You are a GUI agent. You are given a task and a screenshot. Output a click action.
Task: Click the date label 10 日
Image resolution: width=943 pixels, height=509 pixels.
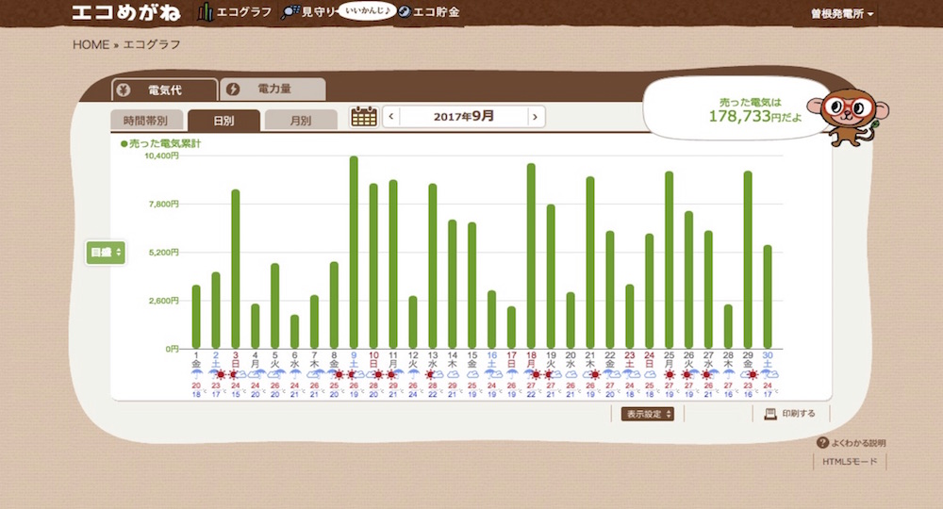373,359
